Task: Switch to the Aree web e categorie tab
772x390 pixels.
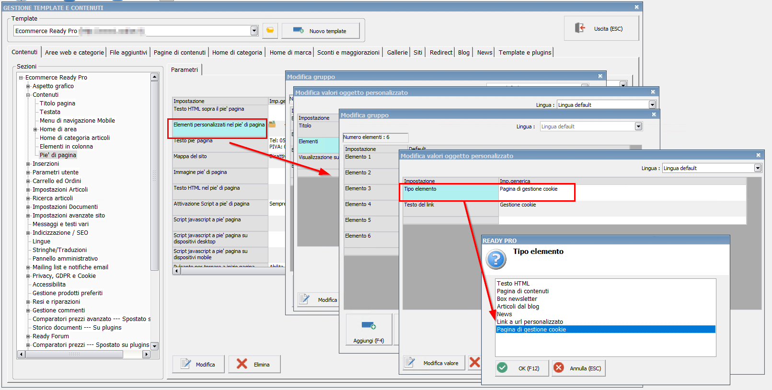Action: (74, 53)
